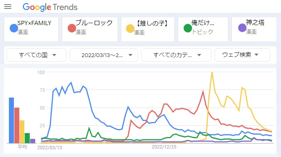Click the 2022/12/25 date axis label
Image resolution: width=281 pixels, height=157 pixels.
163,147
